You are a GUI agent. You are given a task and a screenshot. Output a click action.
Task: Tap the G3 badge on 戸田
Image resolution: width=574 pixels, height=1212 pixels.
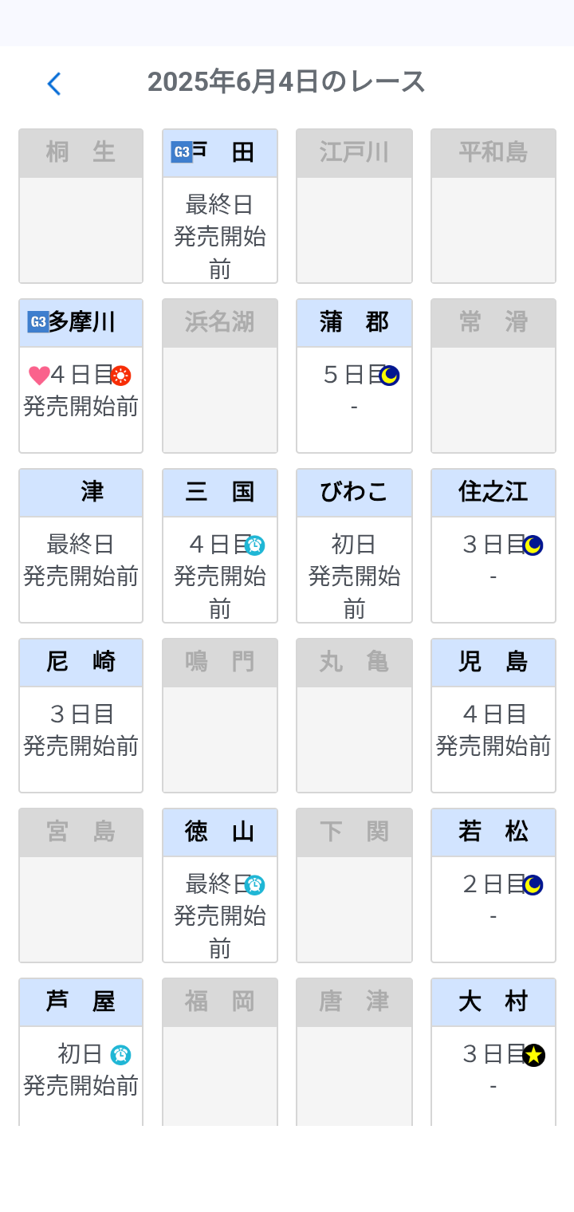(182, 152)
